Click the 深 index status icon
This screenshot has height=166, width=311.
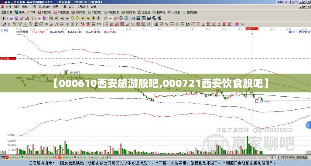coord(60,158)
